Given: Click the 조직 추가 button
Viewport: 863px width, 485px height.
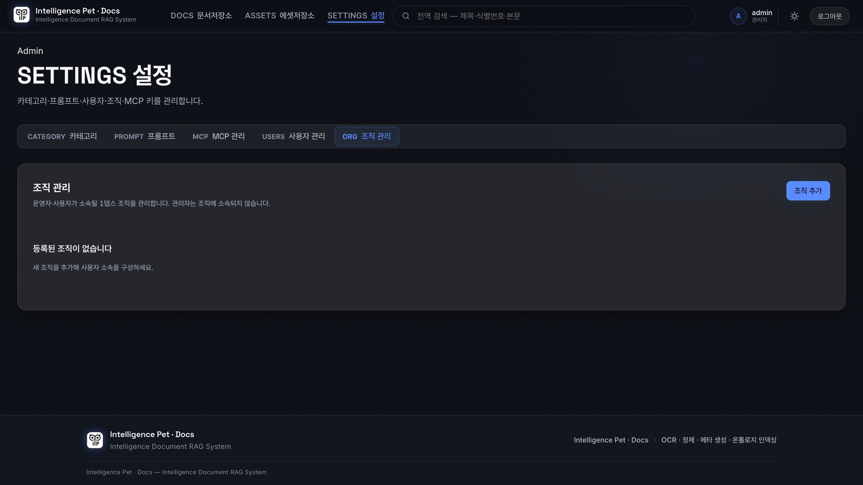Looking at the screenshot, I should coord(808,191).
